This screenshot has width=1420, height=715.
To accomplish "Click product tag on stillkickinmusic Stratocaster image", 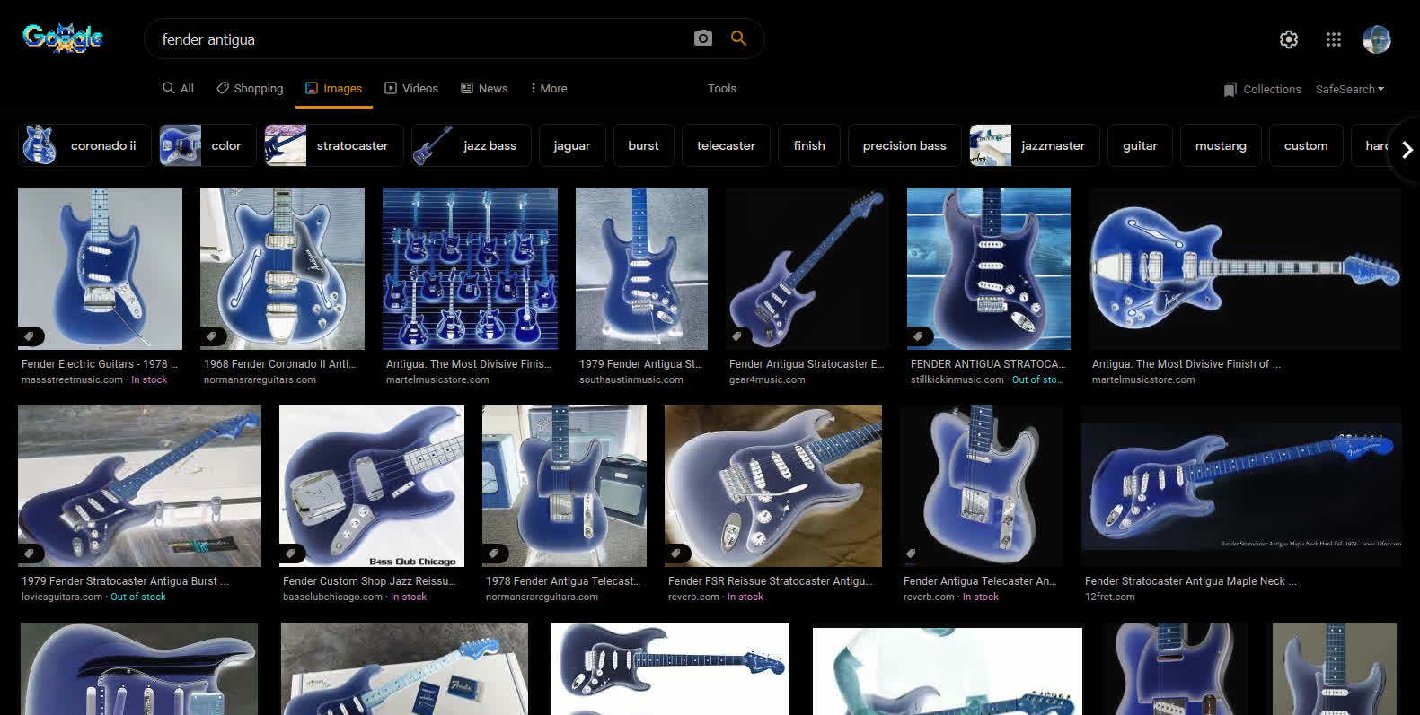I will (x=919, y=336).
